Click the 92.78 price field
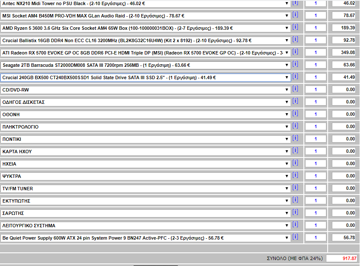This screenshot has width=360, height=266. tap(344, 40)
